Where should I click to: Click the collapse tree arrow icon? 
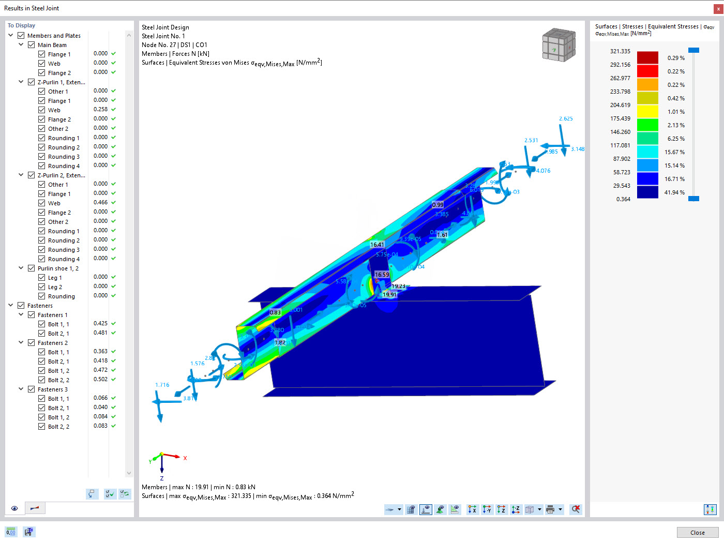pos(92,494)
